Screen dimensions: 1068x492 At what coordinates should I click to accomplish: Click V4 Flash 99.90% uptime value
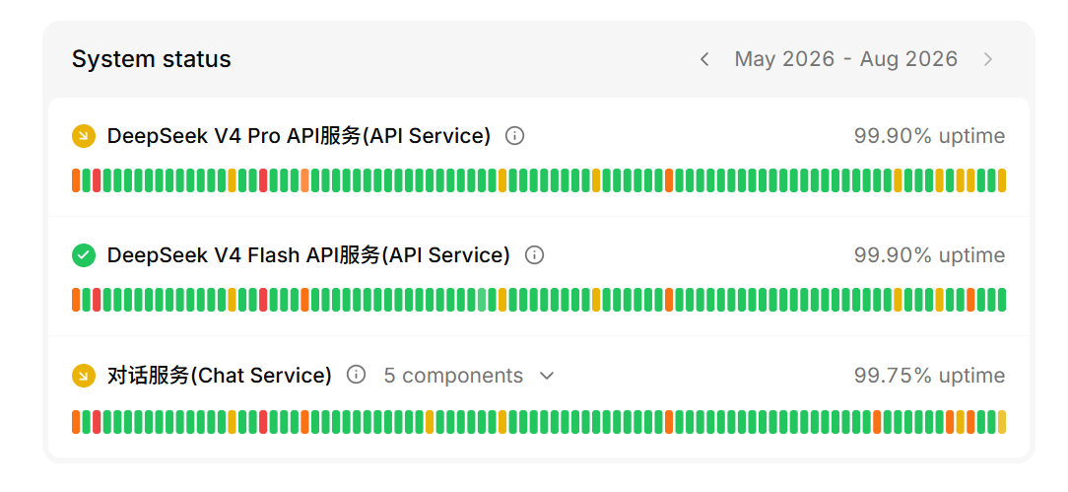point(930,255)
